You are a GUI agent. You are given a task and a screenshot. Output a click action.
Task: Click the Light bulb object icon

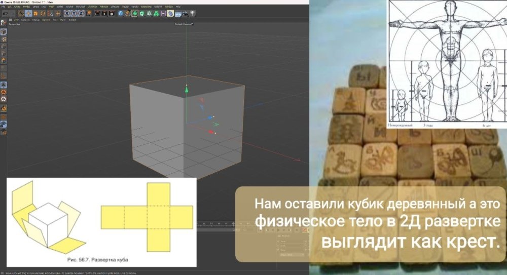192,14
